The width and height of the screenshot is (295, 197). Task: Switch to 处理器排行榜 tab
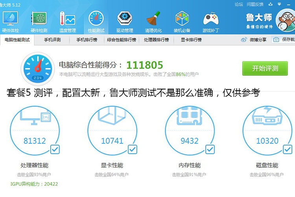[156, 40]
